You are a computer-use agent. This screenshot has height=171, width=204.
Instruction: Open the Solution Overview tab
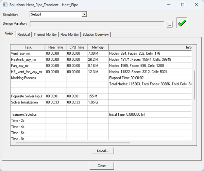96,34
